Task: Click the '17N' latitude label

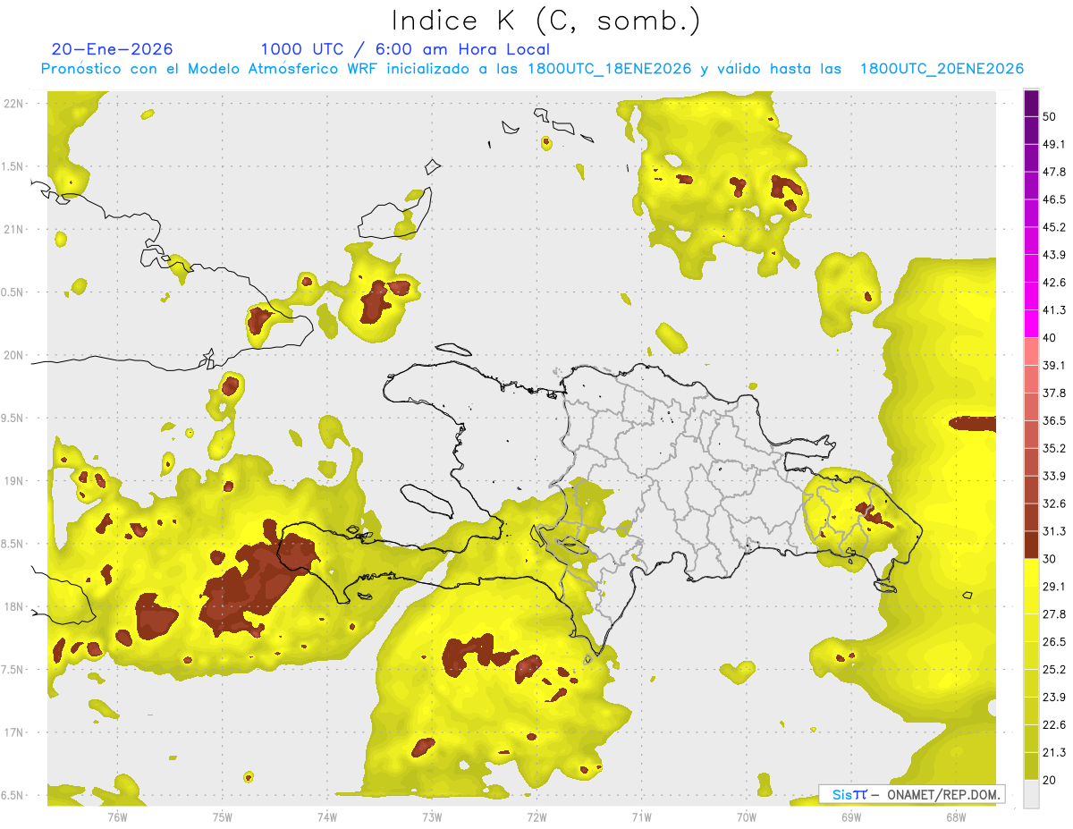Action: coord(14,732)
